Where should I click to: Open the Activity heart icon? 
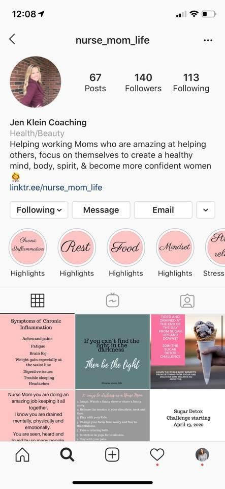point(157,455)
